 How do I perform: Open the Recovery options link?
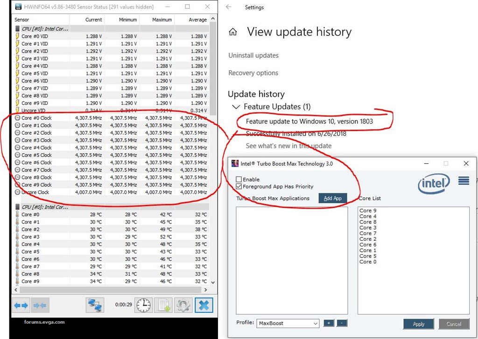(253, 73)
